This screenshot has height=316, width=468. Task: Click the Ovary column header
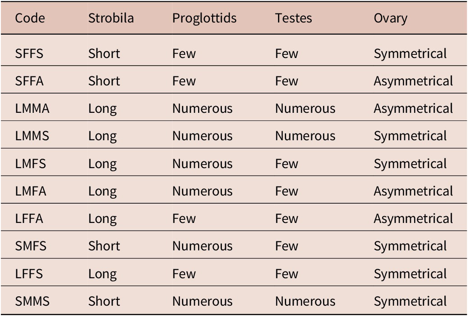point(390,18)
